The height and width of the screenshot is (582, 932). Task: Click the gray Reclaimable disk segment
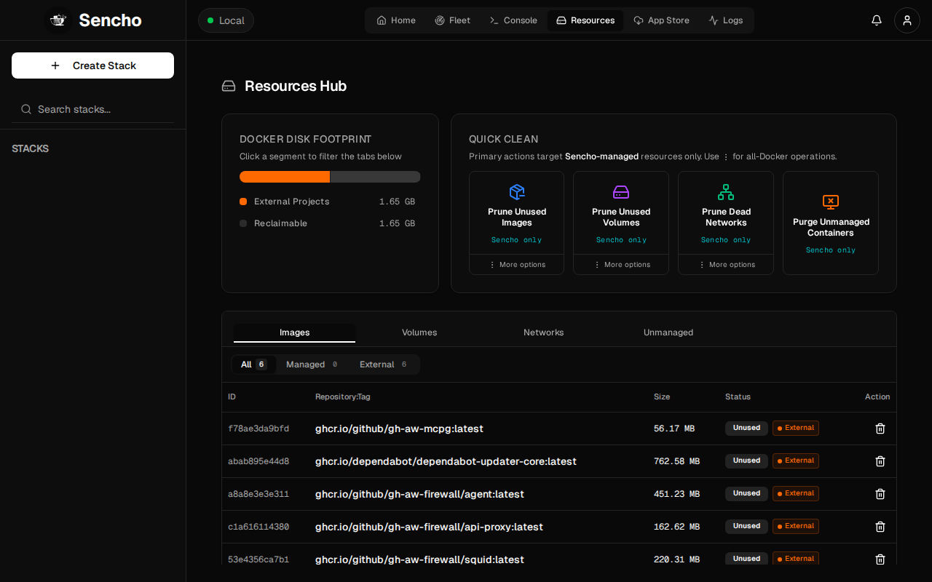(x=376, y=177)
